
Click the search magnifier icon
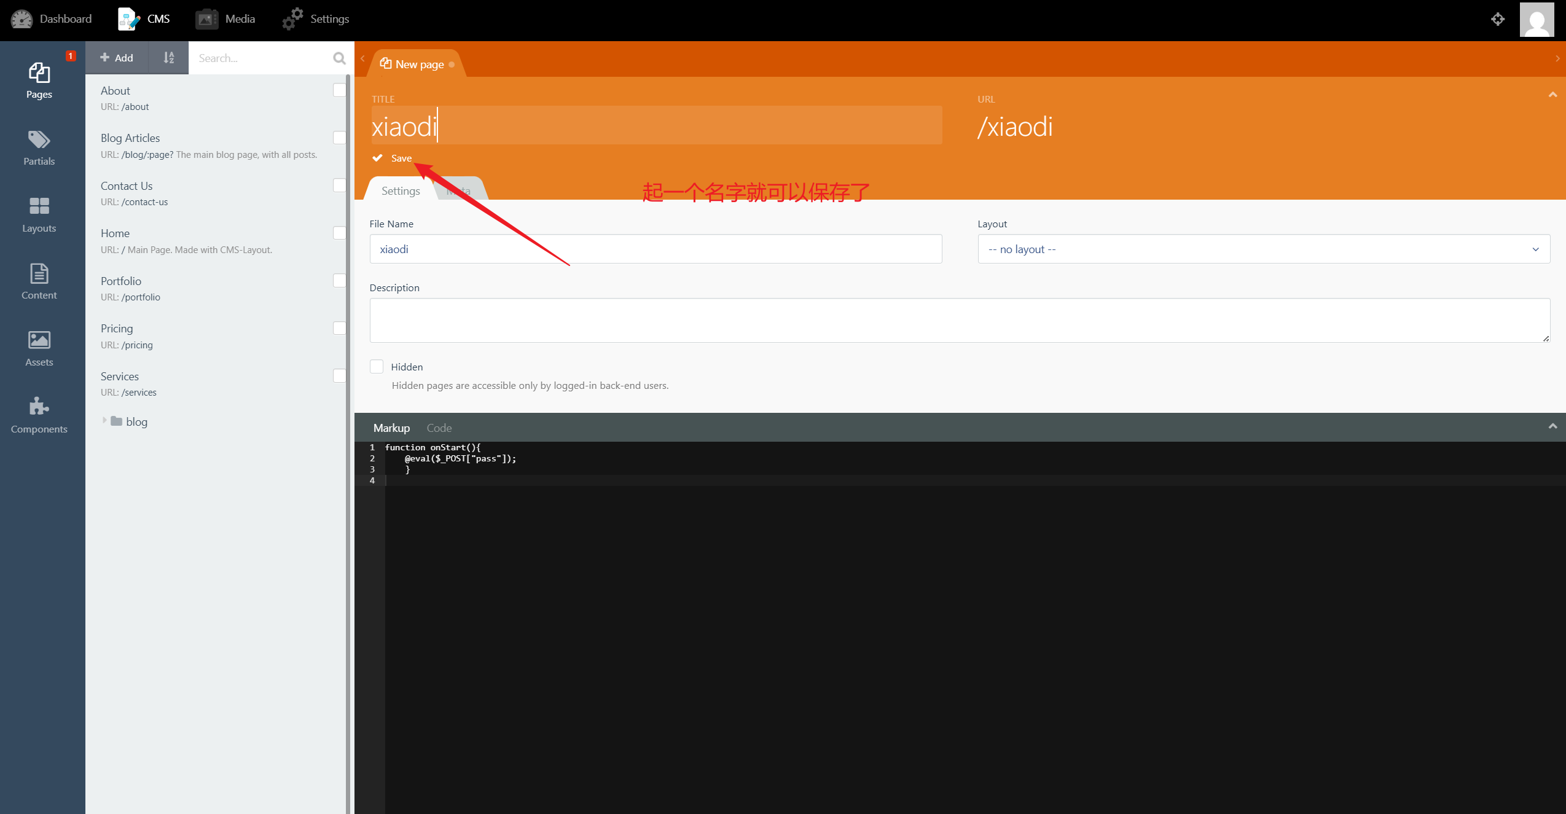pos(339,58)
